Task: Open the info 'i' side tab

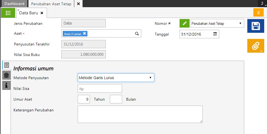Action: tap(6, 85)
